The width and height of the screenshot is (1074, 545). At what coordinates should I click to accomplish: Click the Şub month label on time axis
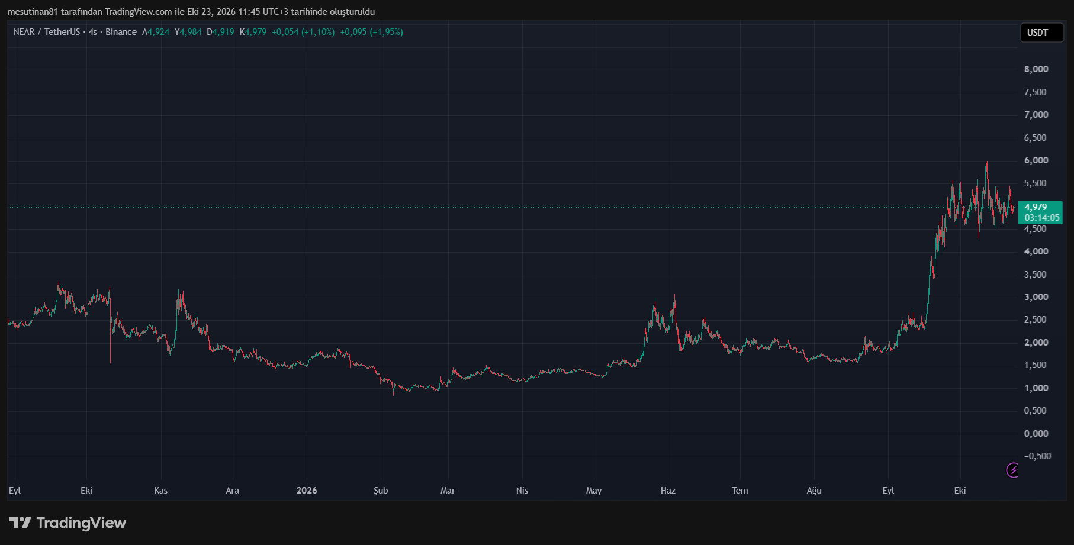tap(381, 491)
